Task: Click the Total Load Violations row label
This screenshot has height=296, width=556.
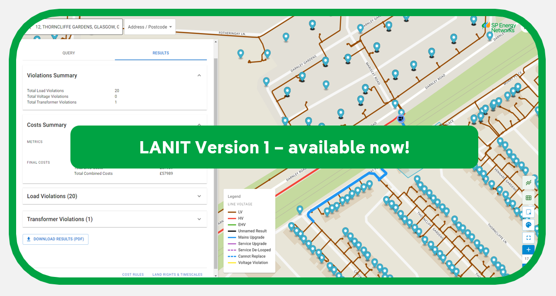Action: 45,91
